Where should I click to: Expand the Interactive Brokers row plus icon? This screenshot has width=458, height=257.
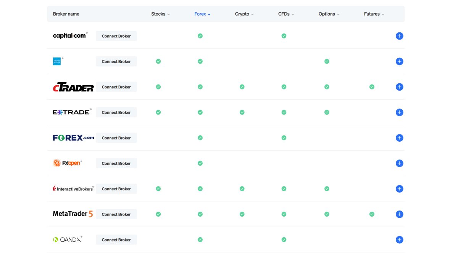click(399, 189)
